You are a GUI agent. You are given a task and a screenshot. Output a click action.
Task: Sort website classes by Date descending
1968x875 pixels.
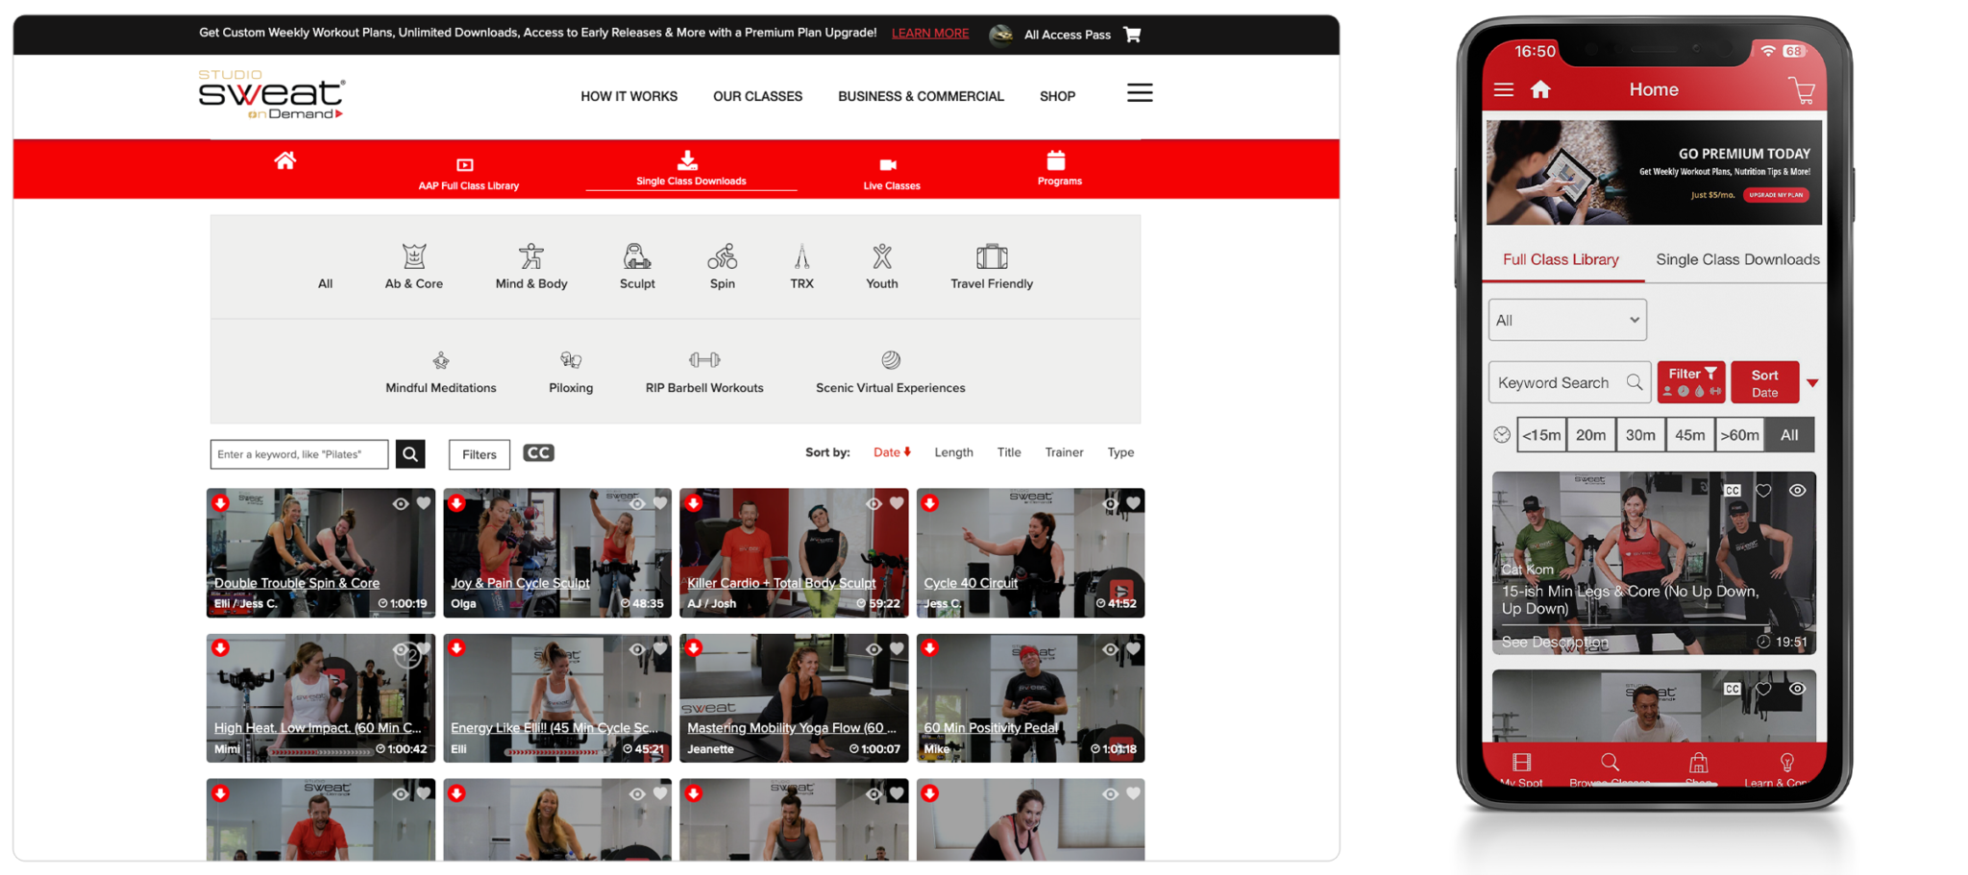coord(891,451)
